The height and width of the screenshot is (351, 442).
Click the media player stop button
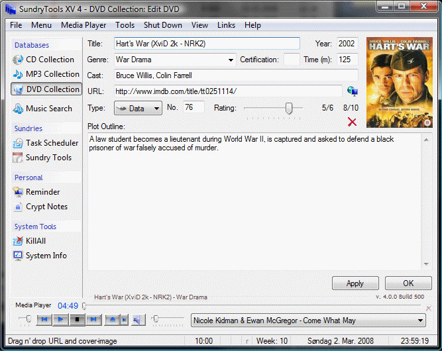[77, 319]
